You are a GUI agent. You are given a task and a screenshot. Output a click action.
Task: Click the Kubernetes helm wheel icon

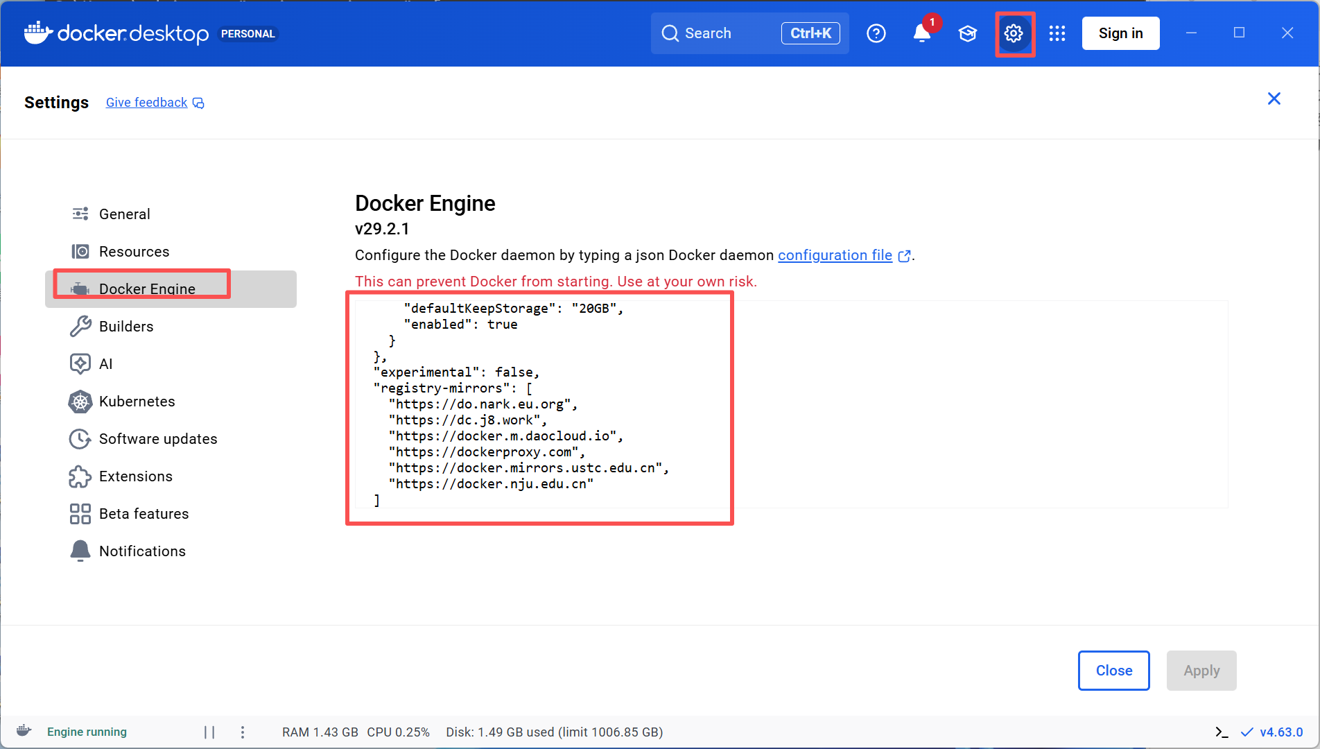[80, 401]
